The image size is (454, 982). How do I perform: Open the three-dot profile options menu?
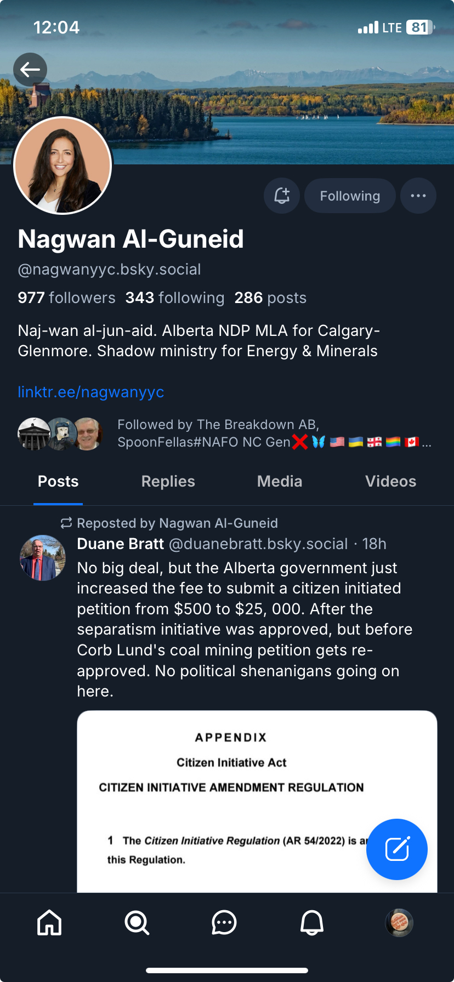point(418,196)
